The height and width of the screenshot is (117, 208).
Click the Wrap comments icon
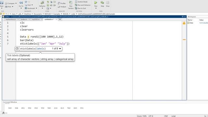pos(55,2)
